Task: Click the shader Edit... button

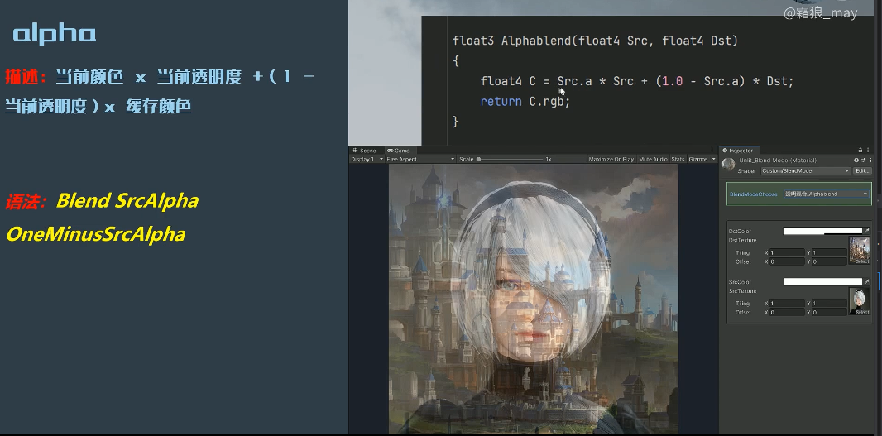Action: point(862,171)
